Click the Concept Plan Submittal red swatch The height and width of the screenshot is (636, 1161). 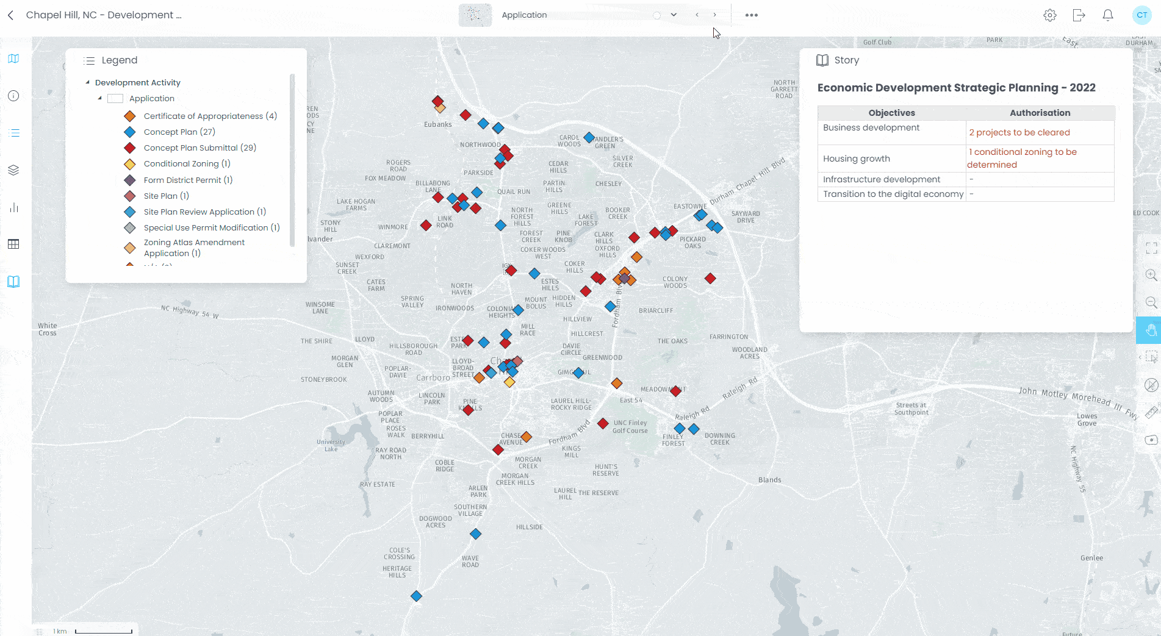pyautogui.click(x=130, y=148)
